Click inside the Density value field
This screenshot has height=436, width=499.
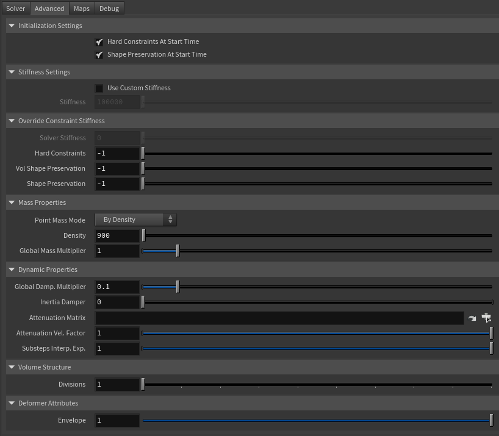pos(117,235)
